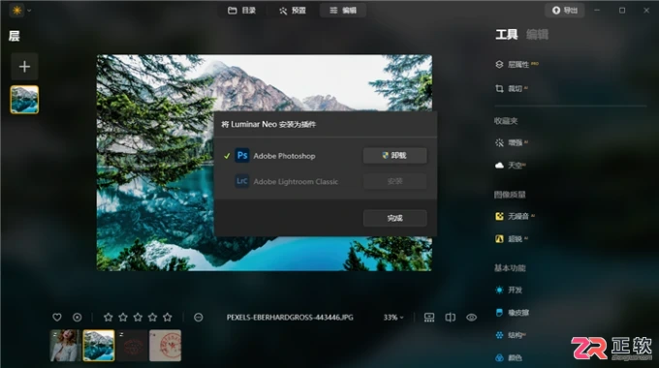This screenshot has height=368, width=659.
Task: Click disabled 安装 button for Lightroom Classic
Action: (x=394, y=181)
